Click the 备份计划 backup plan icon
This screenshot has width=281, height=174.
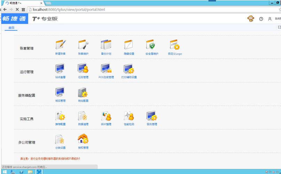pos(106,45)
